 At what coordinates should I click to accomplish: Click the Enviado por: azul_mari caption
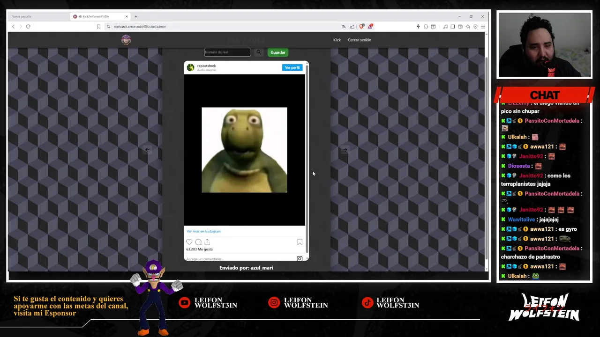(246, 268)
